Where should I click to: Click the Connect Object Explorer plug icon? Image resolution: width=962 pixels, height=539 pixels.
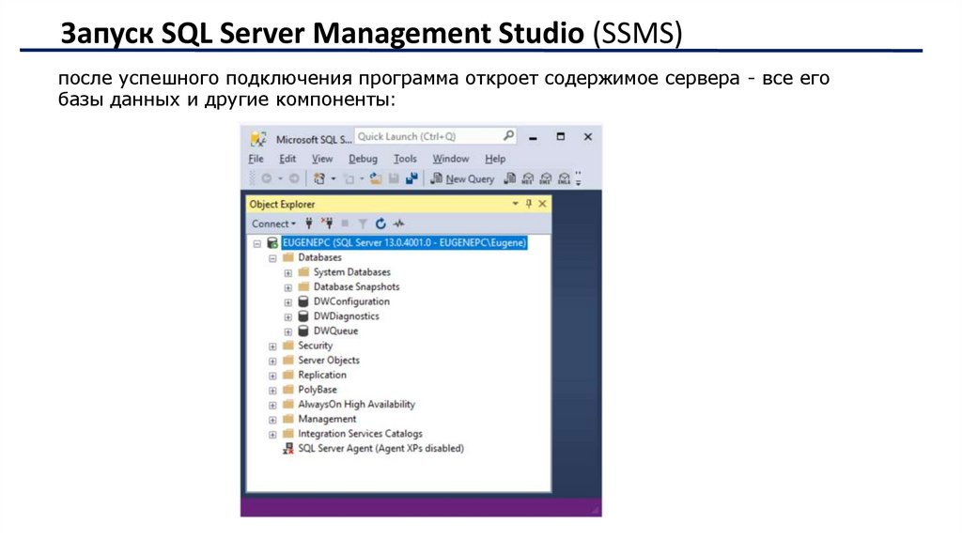click(x=309, y=223)
